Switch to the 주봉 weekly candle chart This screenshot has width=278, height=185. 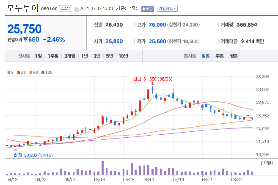(x=220, y=56)
